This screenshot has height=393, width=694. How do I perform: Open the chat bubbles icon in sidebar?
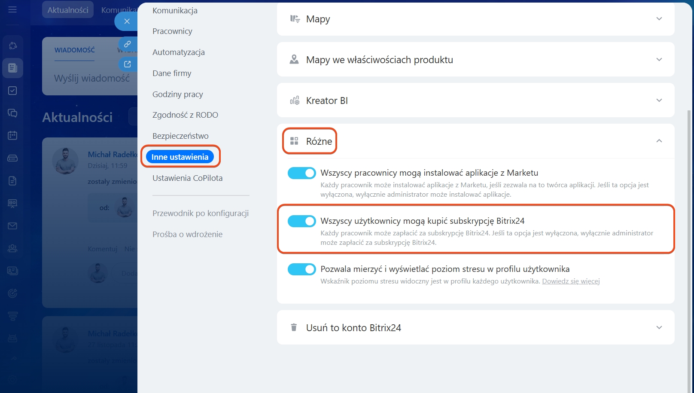tap(12, 113)
